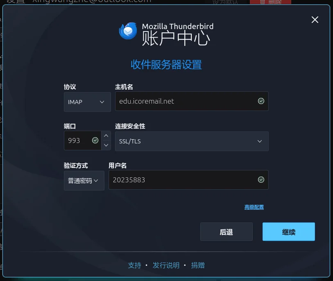Close the account center dialog

(x=315, y=20)
